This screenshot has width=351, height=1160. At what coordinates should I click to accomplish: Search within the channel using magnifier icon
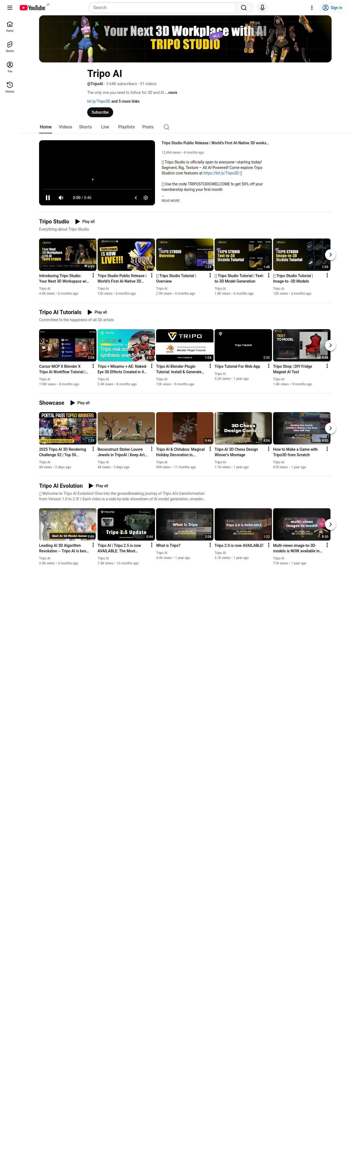[x=166, y=127]
